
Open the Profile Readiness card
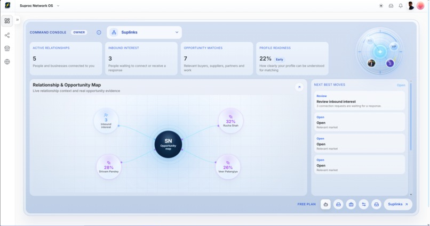[292, 58]
